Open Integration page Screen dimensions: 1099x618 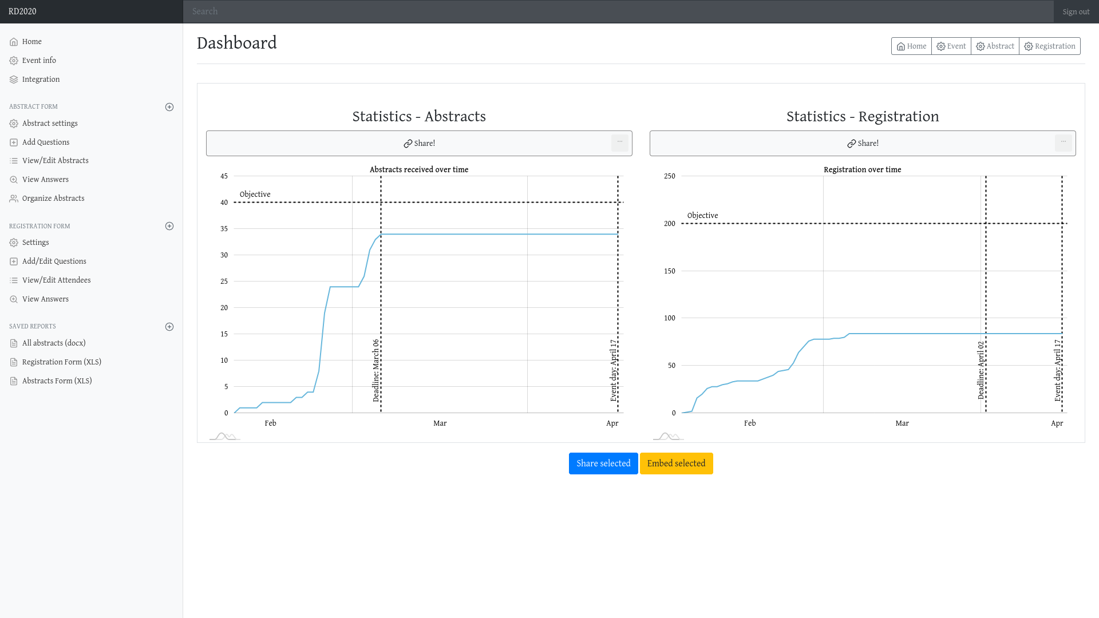[x=92, y=80]
